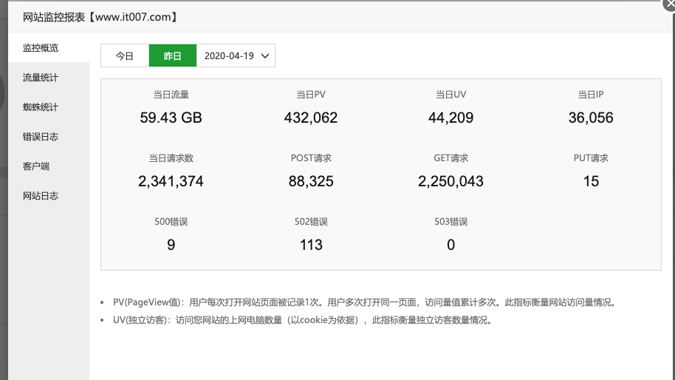
Task: Close the monitoring report dialog
Action: point(669,4)
